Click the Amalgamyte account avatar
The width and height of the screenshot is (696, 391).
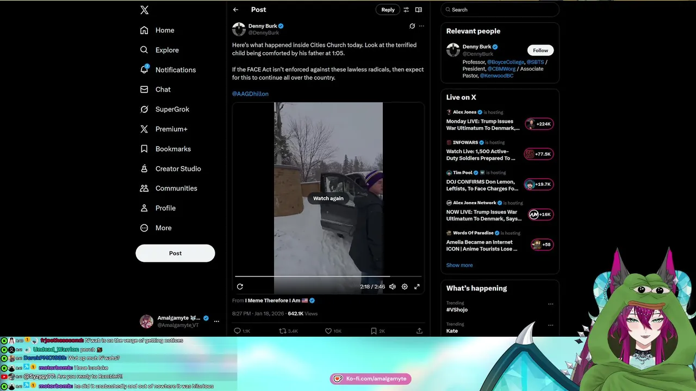coord(146,321)
